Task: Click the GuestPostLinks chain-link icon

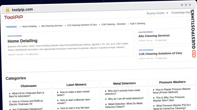Action: click(x=194, y=54)
